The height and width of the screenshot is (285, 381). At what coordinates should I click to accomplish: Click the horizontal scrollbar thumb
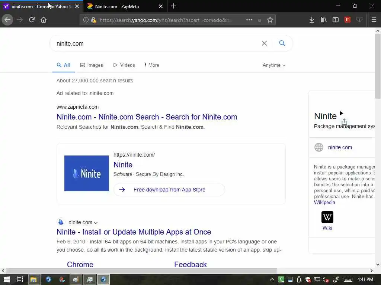(141, 271)
